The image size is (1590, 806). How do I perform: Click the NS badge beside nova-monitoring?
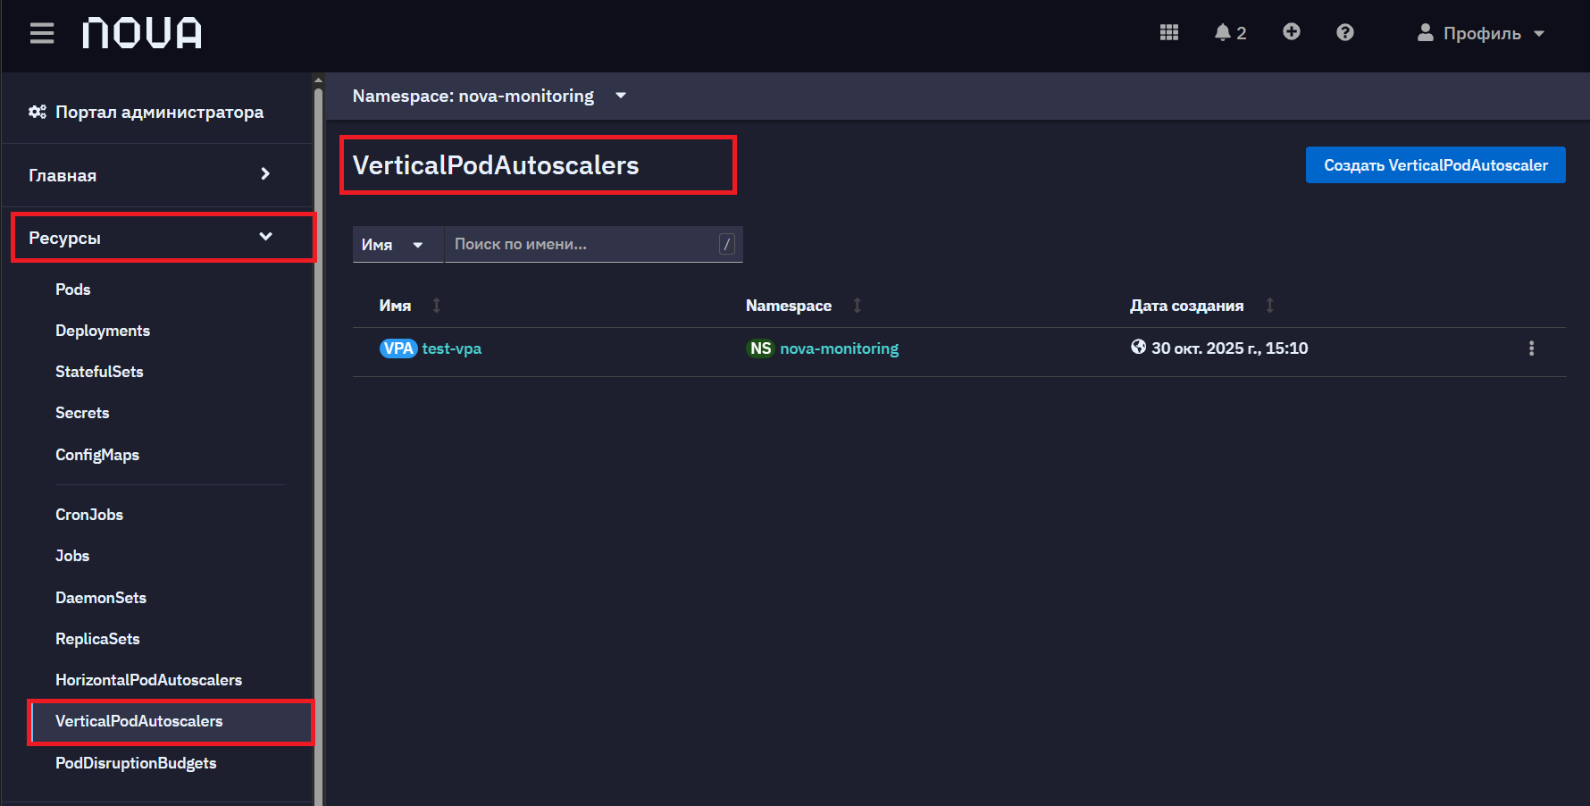[760, 348]
